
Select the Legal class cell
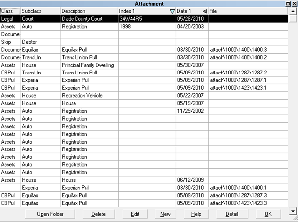tap(10, 19)
